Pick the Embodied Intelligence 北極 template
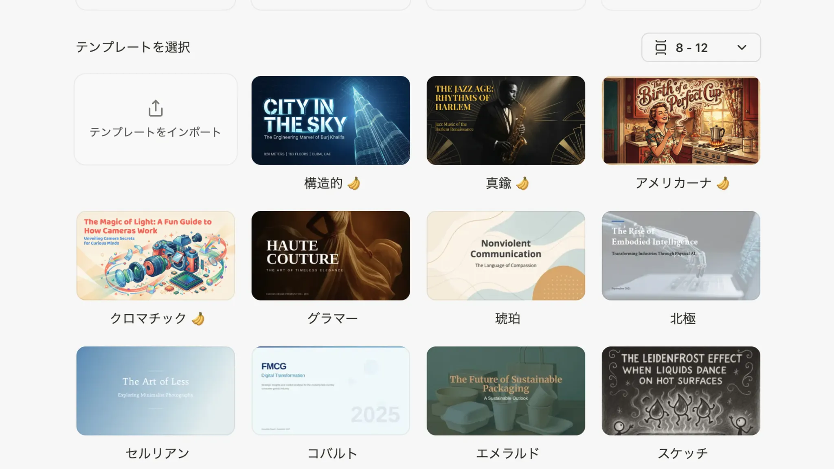Image resolution: width=834 pixels, height=469 pixels. coord(681,256)
